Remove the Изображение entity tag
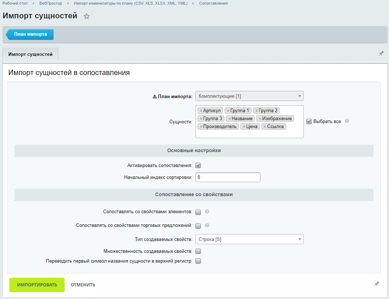 (x=260, y=119)
